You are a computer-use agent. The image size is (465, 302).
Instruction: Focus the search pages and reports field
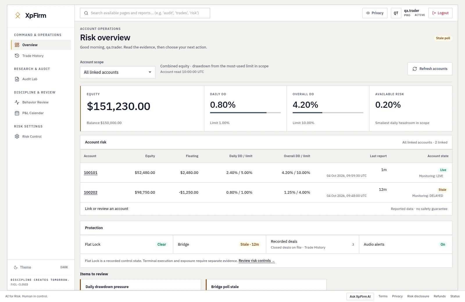pos(145,13)
